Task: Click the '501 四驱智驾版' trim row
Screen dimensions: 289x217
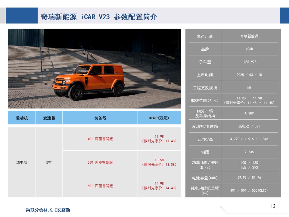Action: [100, 186]
